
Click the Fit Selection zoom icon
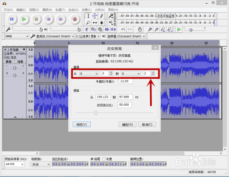pos(163,29)
